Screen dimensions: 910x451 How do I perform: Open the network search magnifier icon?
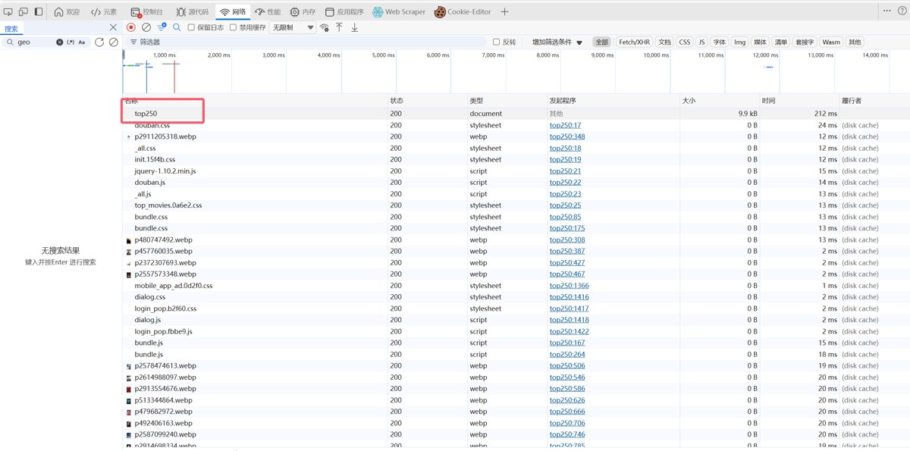tap(177, 27)
